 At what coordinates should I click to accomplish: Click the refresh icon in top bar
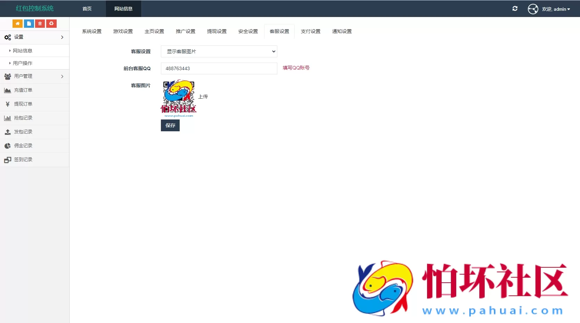(515, 9)
